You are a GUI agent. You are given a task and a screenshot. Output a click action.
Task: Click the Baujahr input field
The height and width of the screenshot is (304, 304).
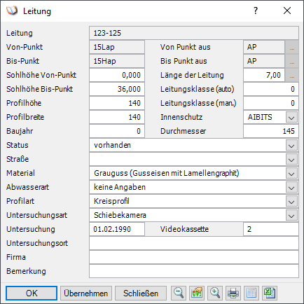click(117, 131)
